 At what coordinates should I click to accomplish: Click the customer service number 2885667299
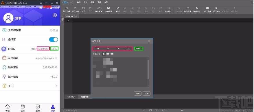50,67
